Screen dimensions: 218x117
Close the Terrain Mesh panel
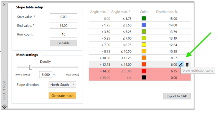pos(4,5)
